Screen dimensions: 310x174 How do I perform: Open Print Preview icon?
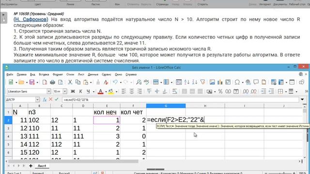(x=61, y=82)
